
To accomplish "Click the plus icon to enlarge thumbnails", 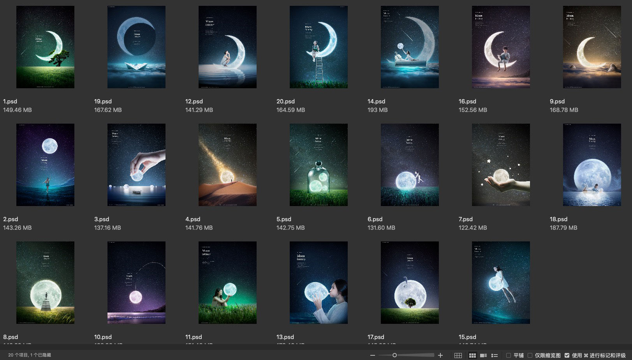I will coord(440,355).
